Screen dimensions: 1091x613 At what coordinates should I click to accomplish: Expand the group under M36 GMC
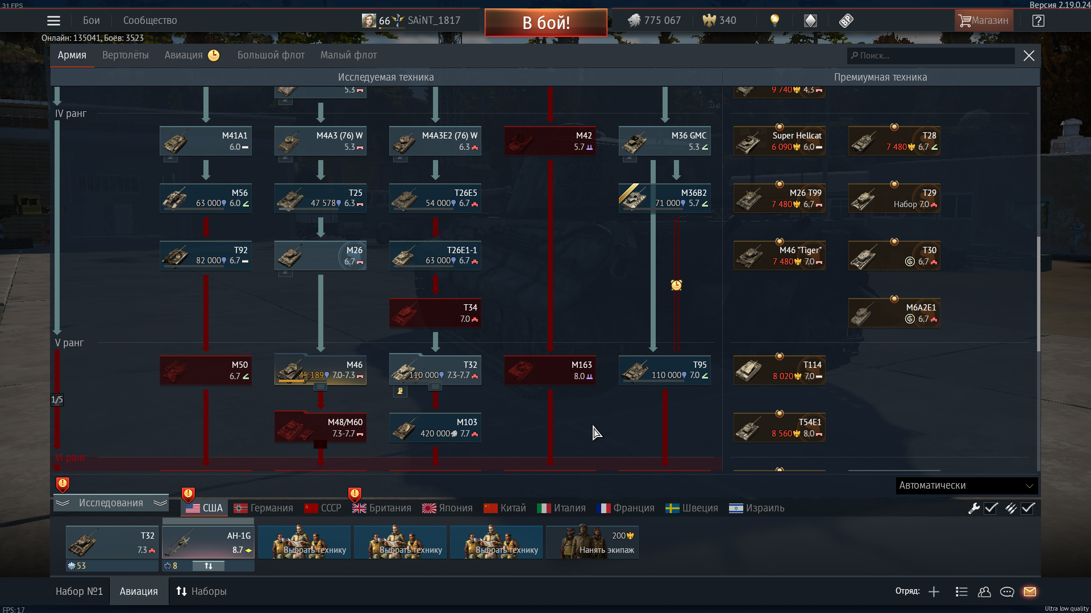[630, 159]
